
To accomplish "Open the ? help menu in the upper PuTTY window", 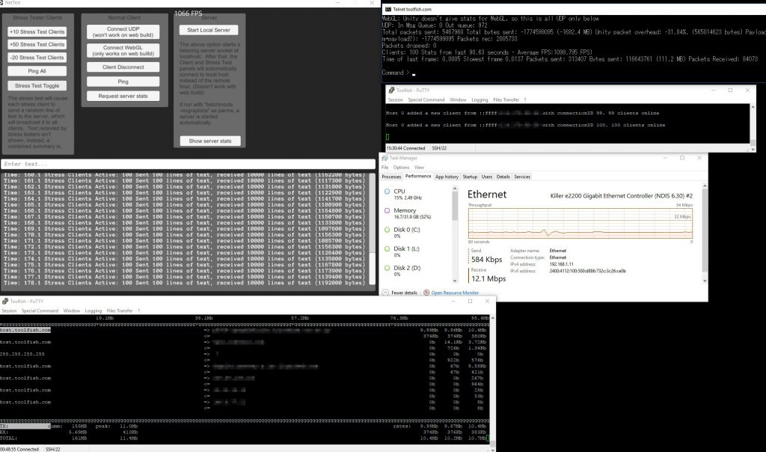I will pyautogui.click(x=525, y=100).
